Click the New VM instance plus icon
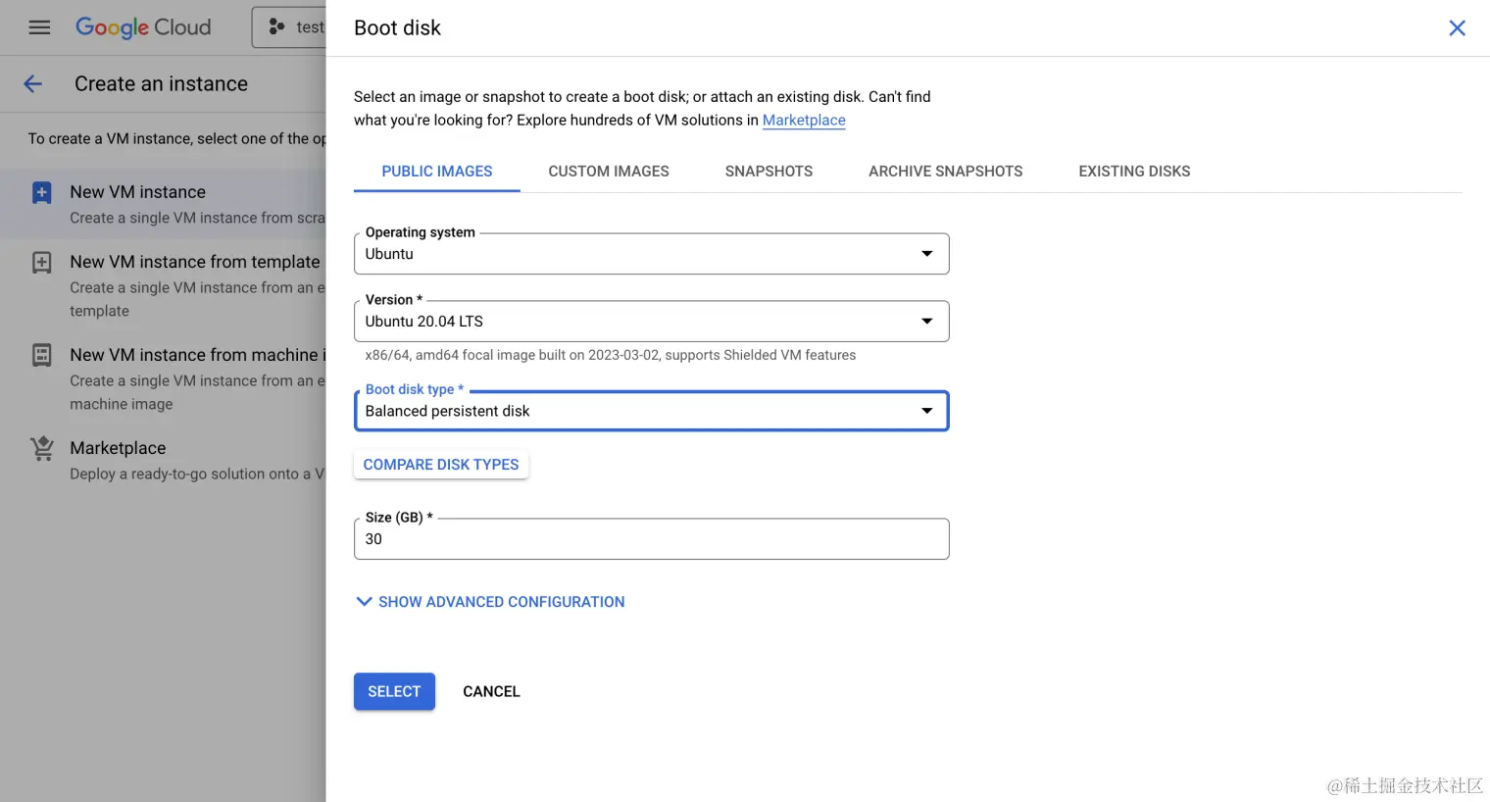The width and height of the screenshot is (1490, 802). coord(42,192)
